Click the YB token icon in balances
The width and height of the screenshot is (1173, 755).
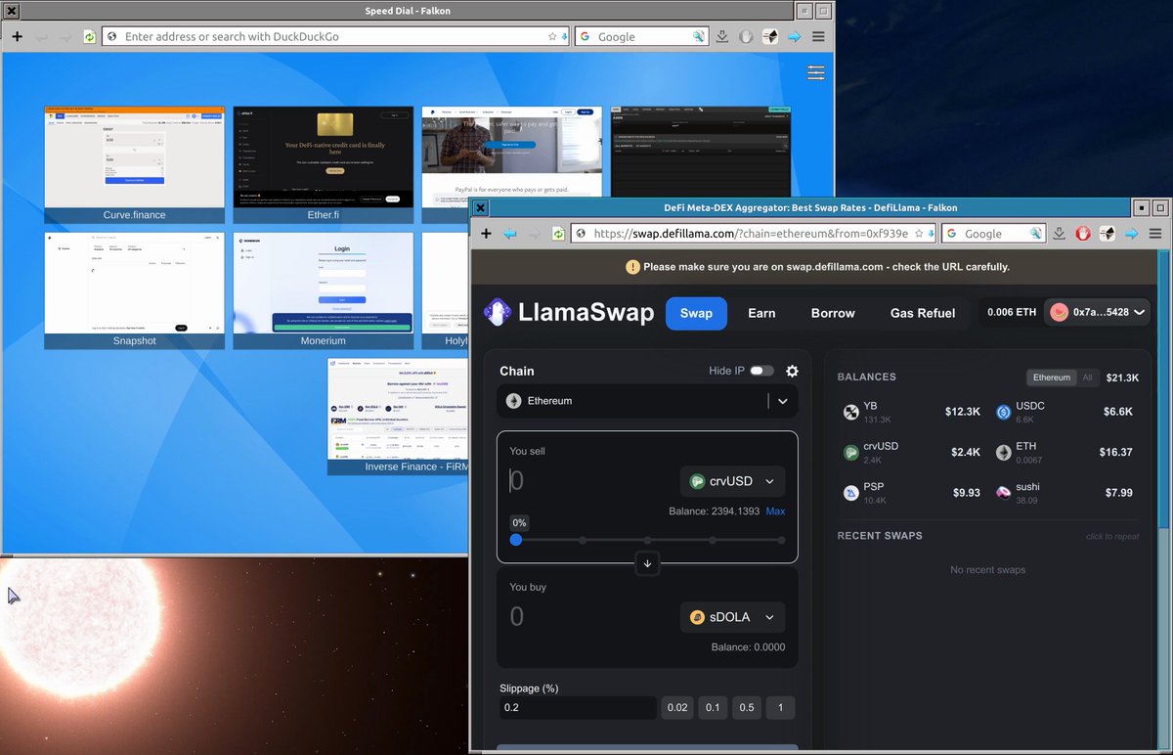tap(850, 412)
